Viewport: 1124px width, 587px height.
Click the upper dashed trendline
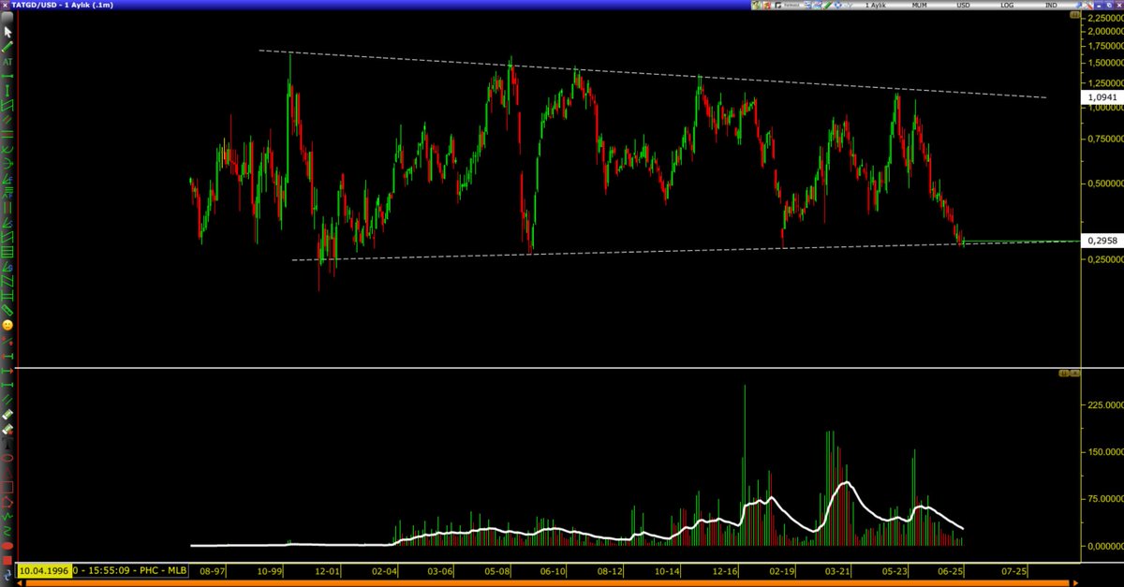pos(652,73)
